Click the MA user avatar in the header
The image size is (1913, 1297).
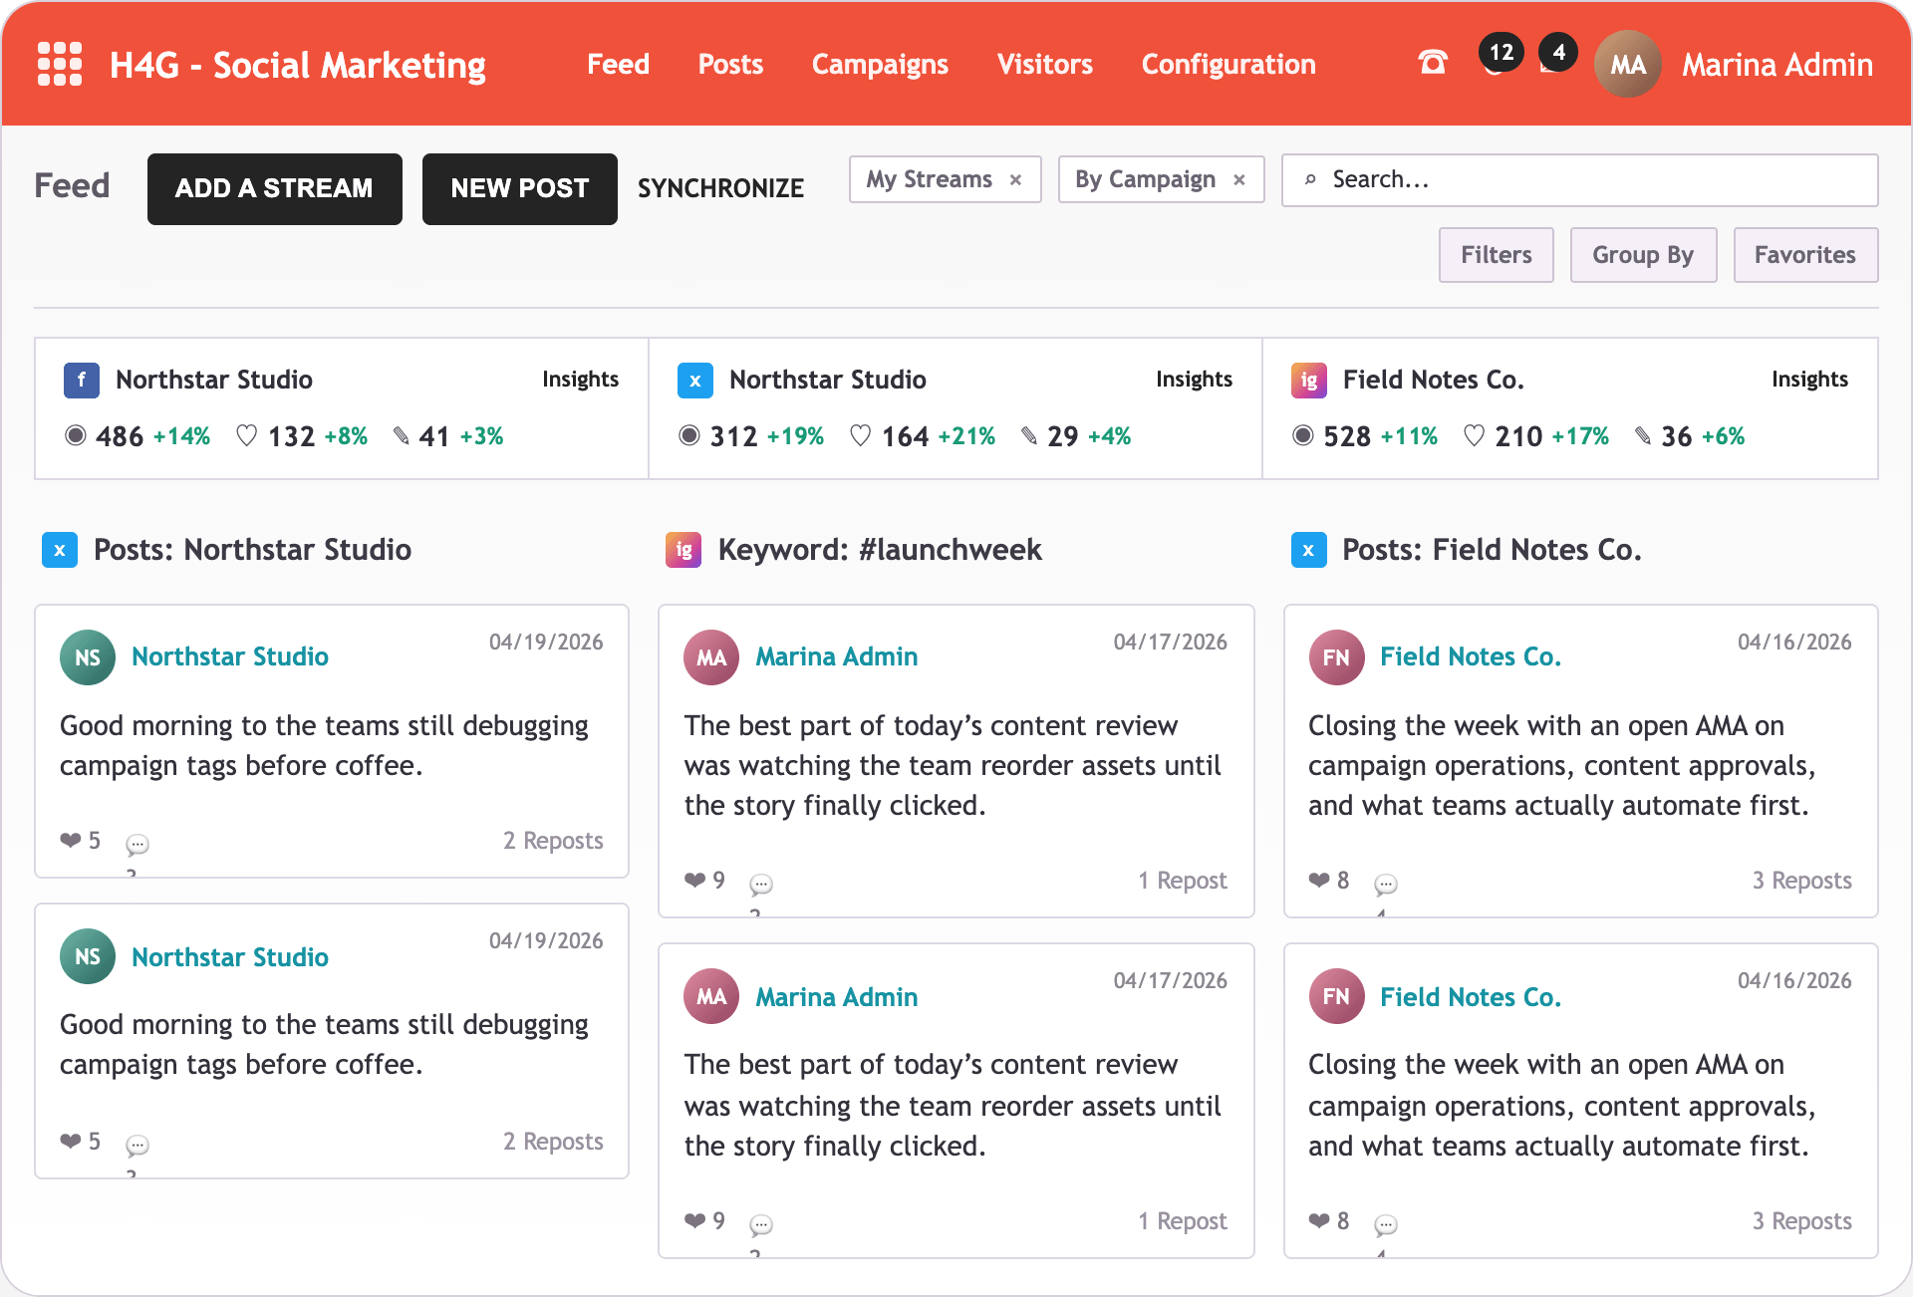(x=1627, y=65)
